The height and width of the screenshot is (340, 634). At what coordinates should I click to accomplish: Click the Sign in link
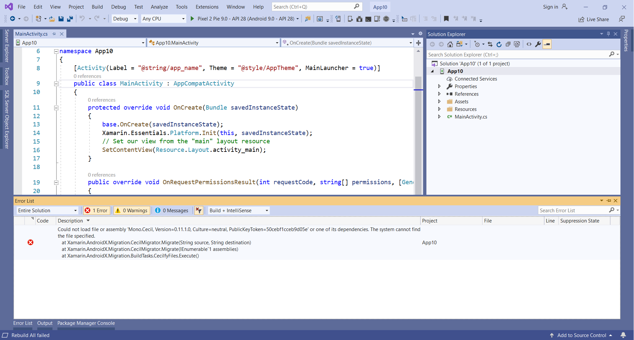(x=551, y=7)
